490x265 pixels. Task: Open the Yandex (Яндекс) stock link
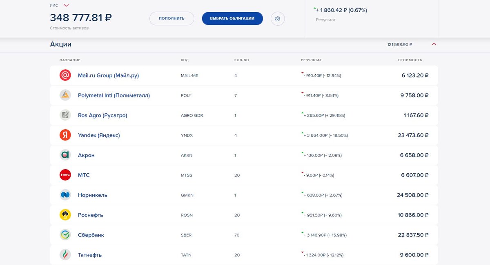pos(99,135)
